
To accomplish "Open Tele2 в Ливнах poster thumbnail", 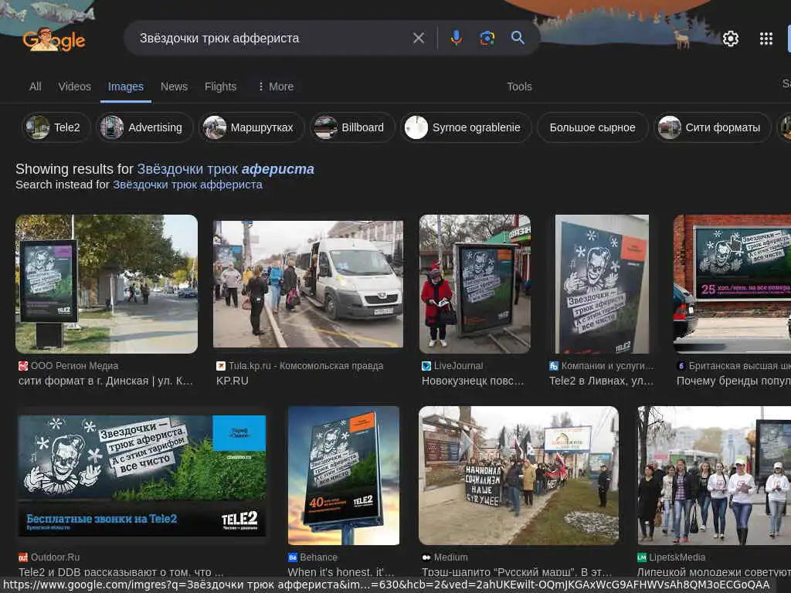I will [x=602, y=284].
